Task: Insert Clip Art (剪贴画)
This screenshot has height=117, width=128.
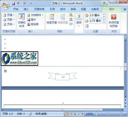Action: click(33, 24)
